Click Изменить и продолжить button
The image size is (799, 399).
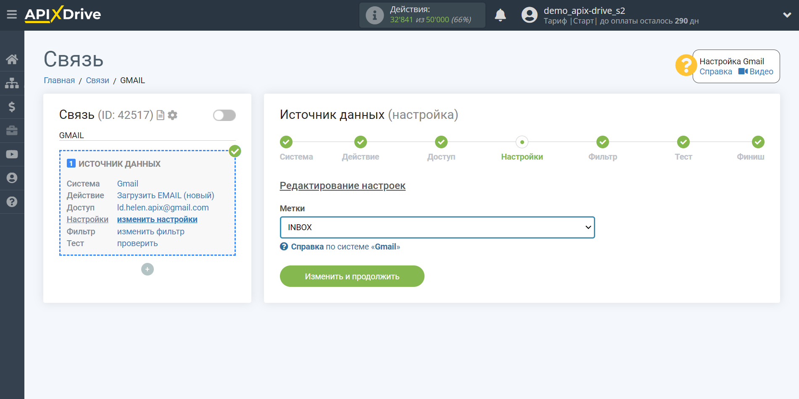[352, 276]
